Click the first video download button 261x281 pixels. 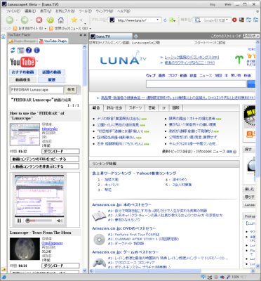click(60, 152)
